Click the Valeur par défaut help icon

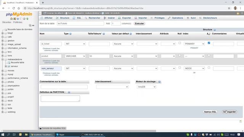pyautogui.click(x=131, y=34)
